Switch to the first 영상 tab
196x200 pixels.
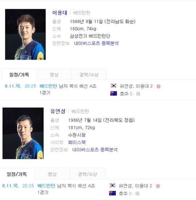coord(54,74)
